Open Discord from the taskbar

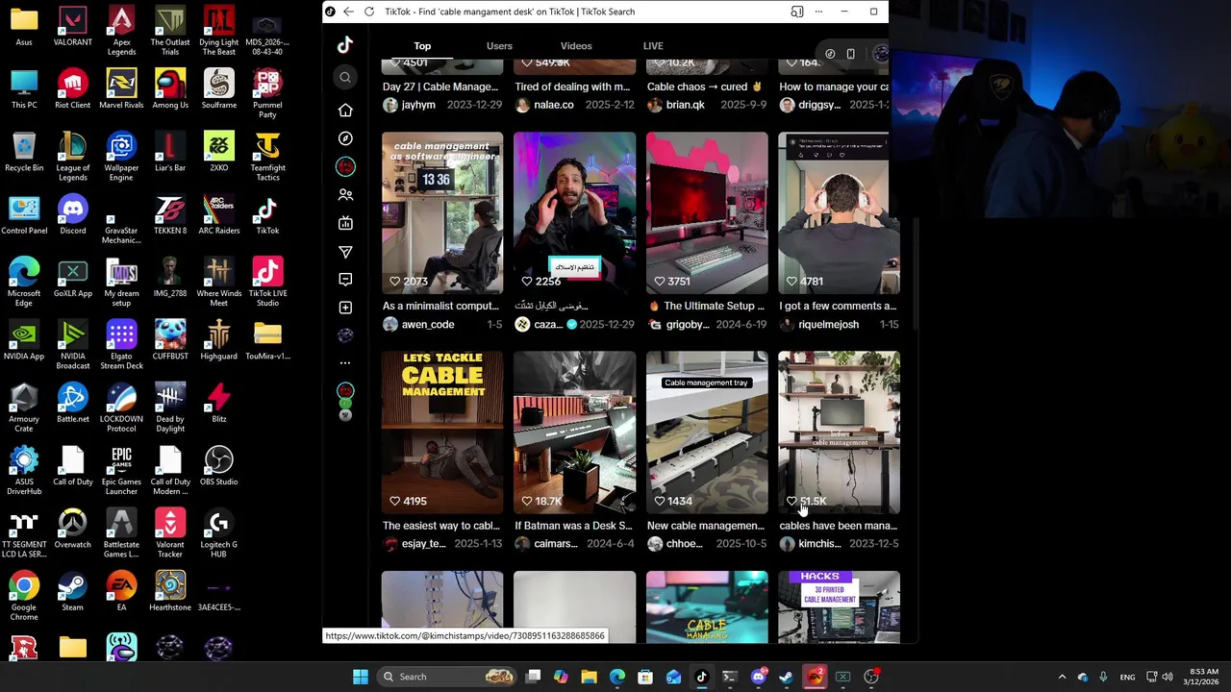coord(759,677)
